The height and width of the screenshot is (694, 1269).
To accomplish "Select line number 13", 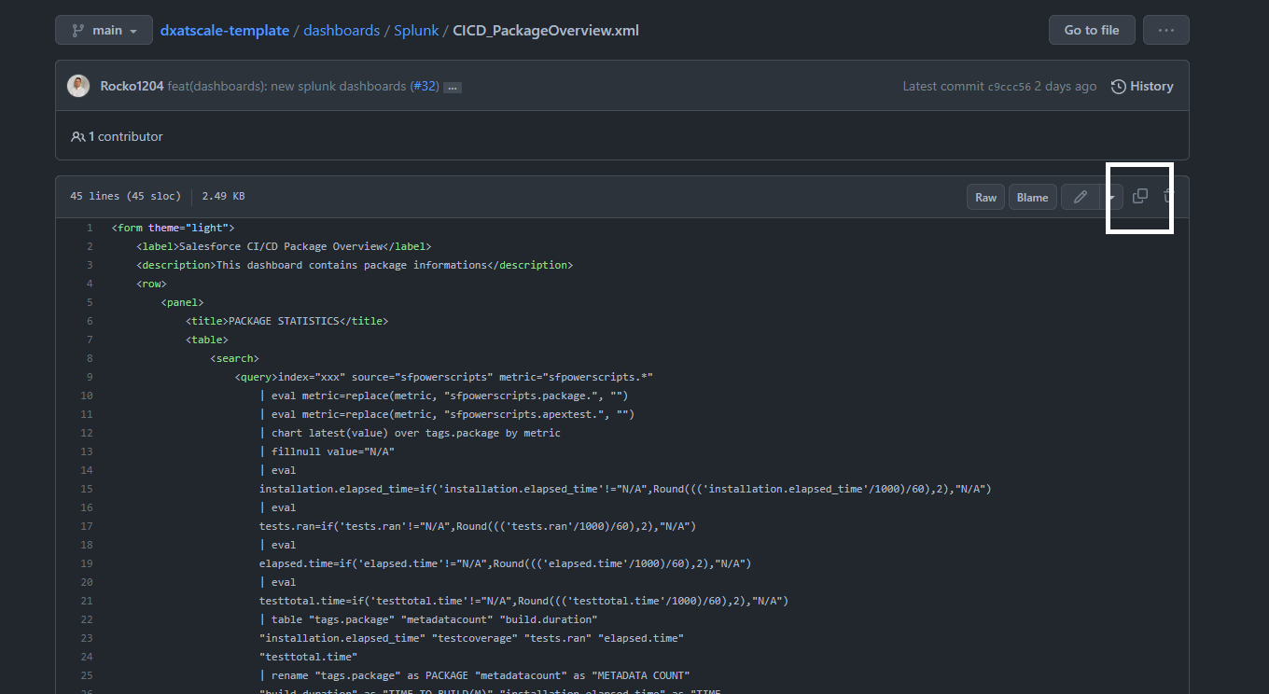I will pos(87,451).
